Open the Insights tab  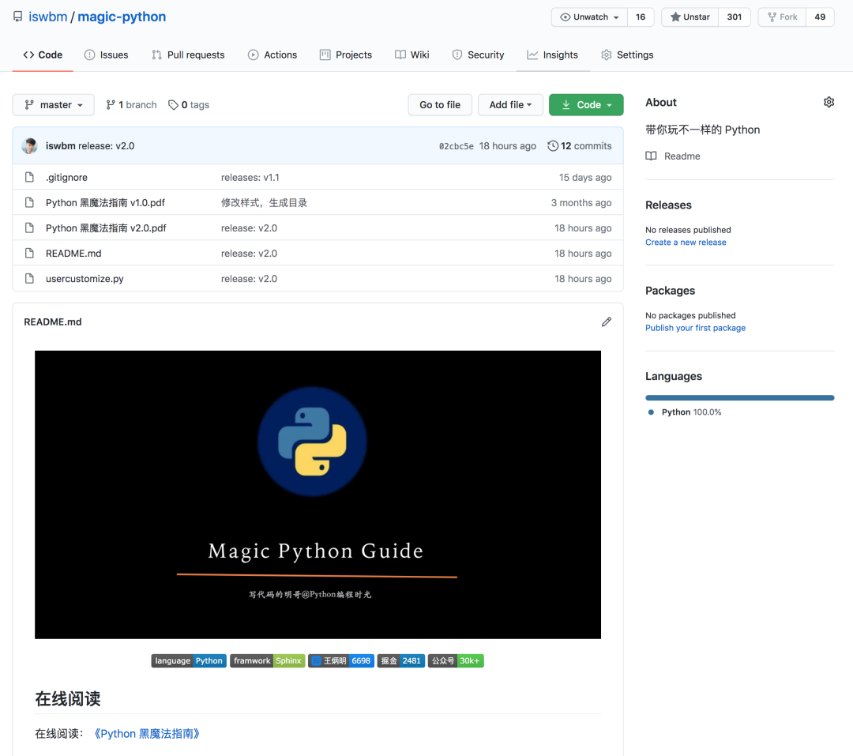(x=552, y=55)
